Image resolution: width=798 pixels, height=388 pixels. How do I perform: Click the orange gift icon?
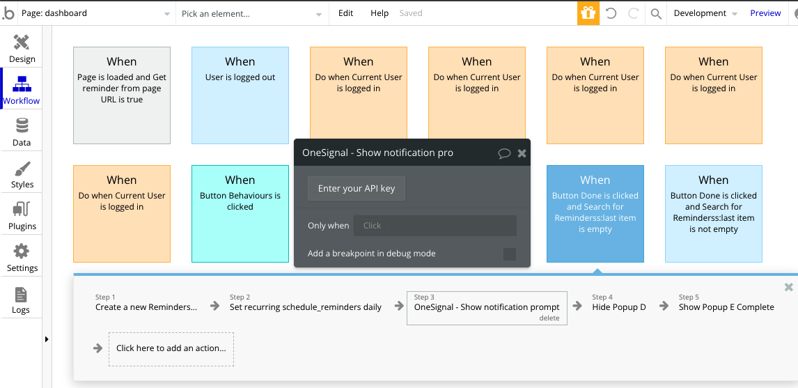(588, 13)
